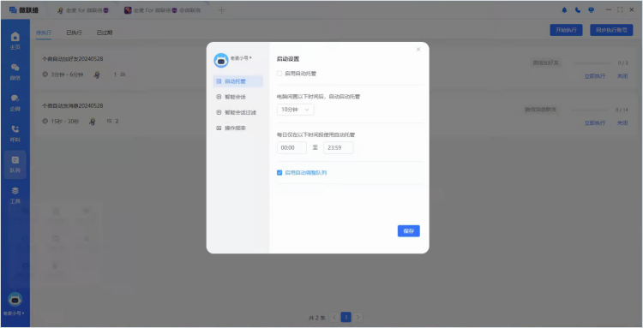This screenshot has width=643, height=328.
Task: Enable 启用自动托管 checkbox
Action: [279, 74]
